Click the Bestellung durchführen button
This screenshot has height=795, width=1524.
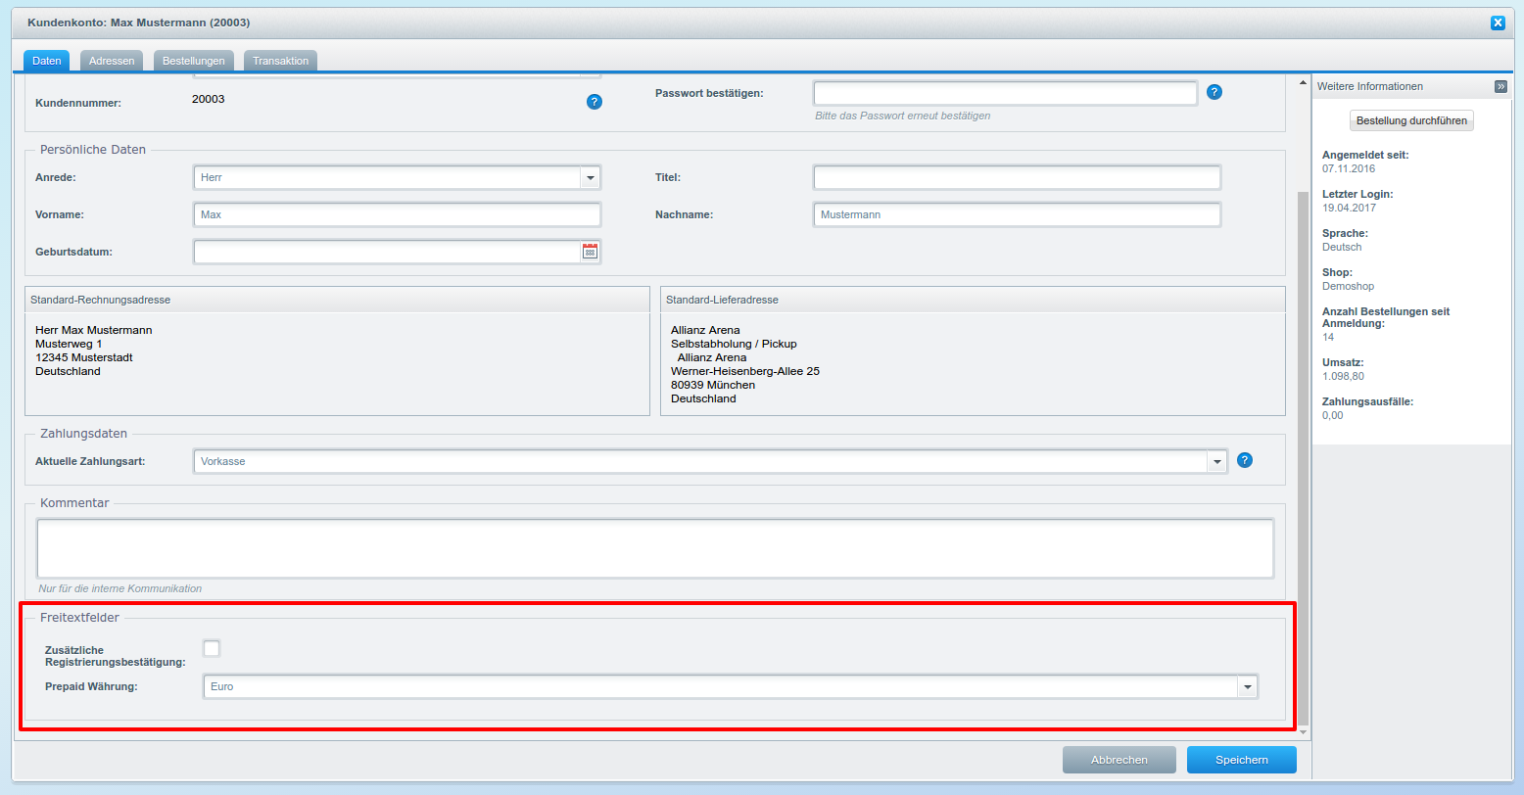click(1411, 120)
